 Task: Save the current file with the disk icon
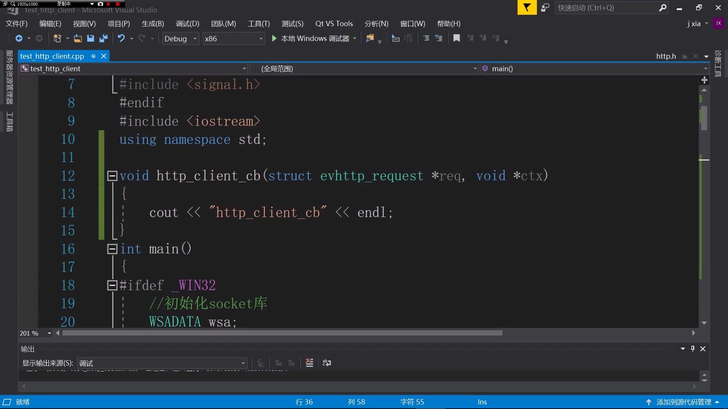[x=90, y=38]
